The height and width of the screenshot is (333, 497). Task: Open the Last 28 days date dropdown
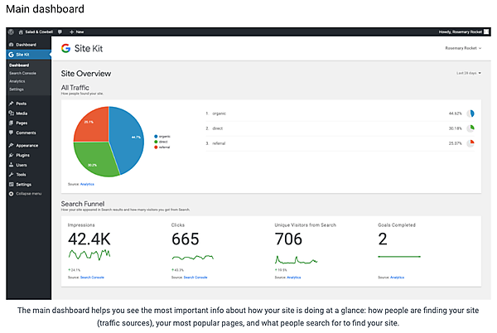click(x=469, y=74)
